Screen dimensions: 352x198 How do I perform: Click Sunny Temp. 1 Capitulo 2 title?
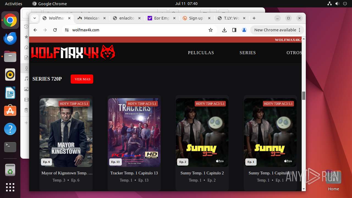[x=202, y=173]
